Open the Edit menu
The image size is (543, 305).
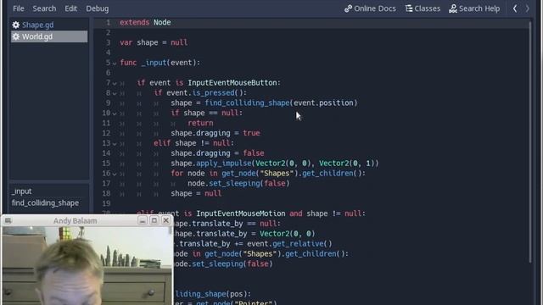70,8
